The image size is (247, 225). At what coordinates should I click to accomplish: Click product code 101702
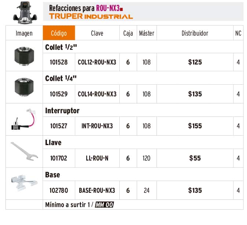coord(59,158)
